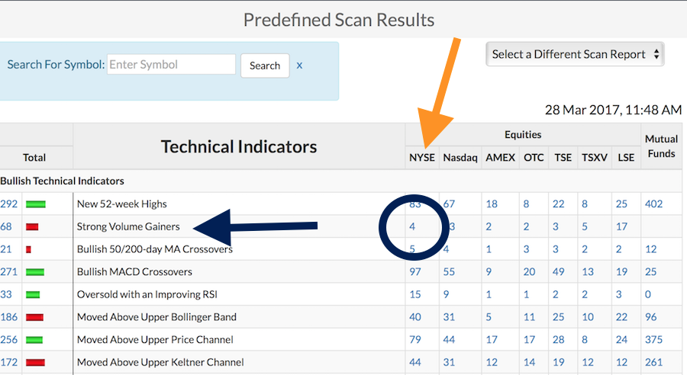Open NYSE count 79 for Upper Price Channel
Screen dimensions: 687x375
point(415,339)
